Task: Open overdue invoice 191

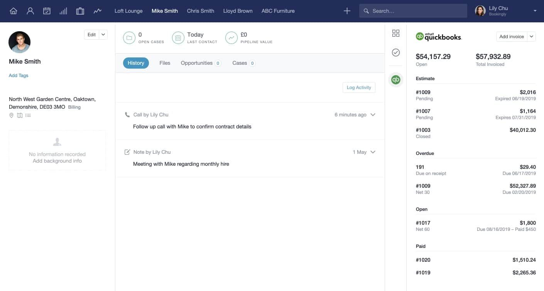Action: click(x=476, y=170)
